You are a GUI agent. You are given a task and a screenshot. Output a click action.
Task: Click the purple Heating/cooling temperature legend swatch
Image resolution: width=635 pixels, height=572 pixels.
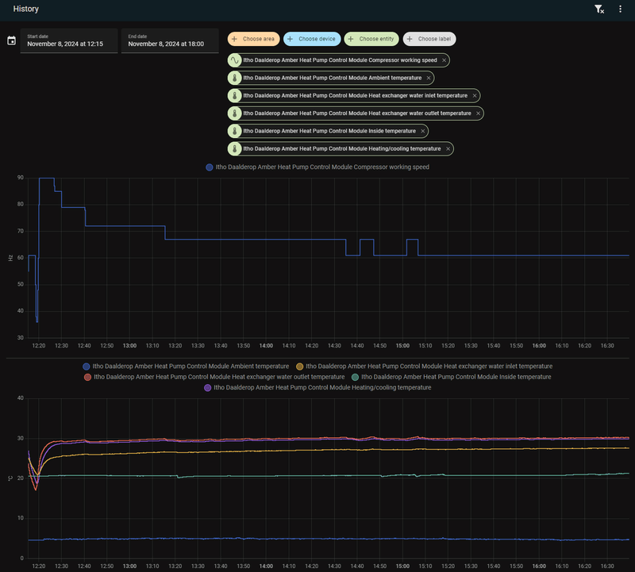(209, 388)
